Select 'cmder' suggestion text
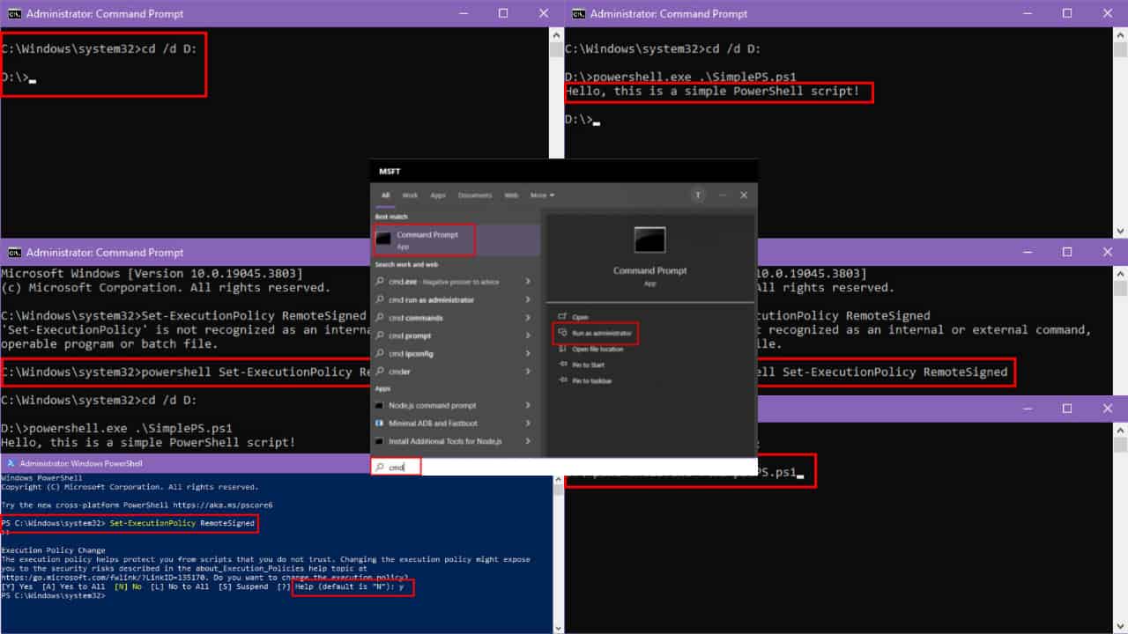 (x=399, y=372)
